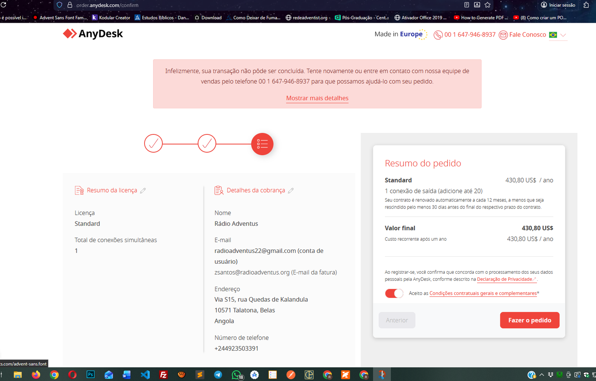Open Telegram from the taskbar
This screenshot has width=596, height=381.
click(218, 375)
